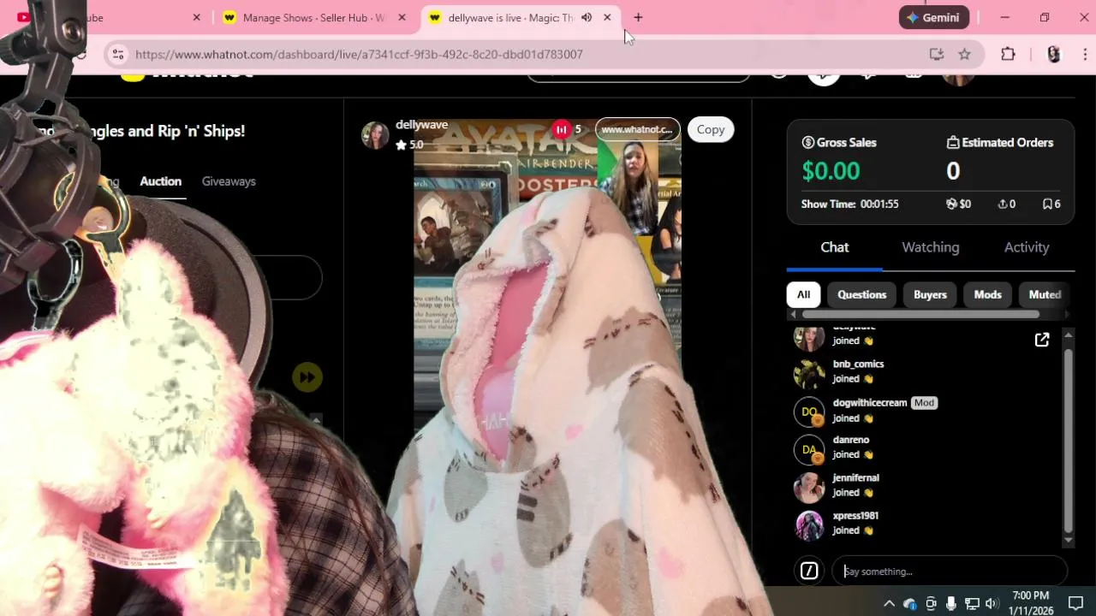This screenshot has height=616, width=1096.
Task: Click the address bar URL
Action: [x=359, y=54]
